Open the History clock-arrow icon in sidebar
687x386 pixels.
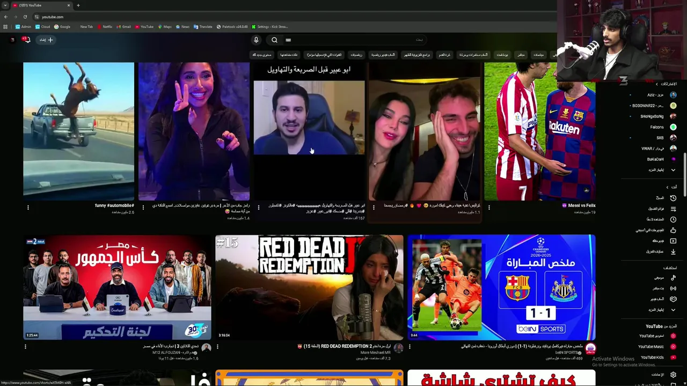pos(673,198)
